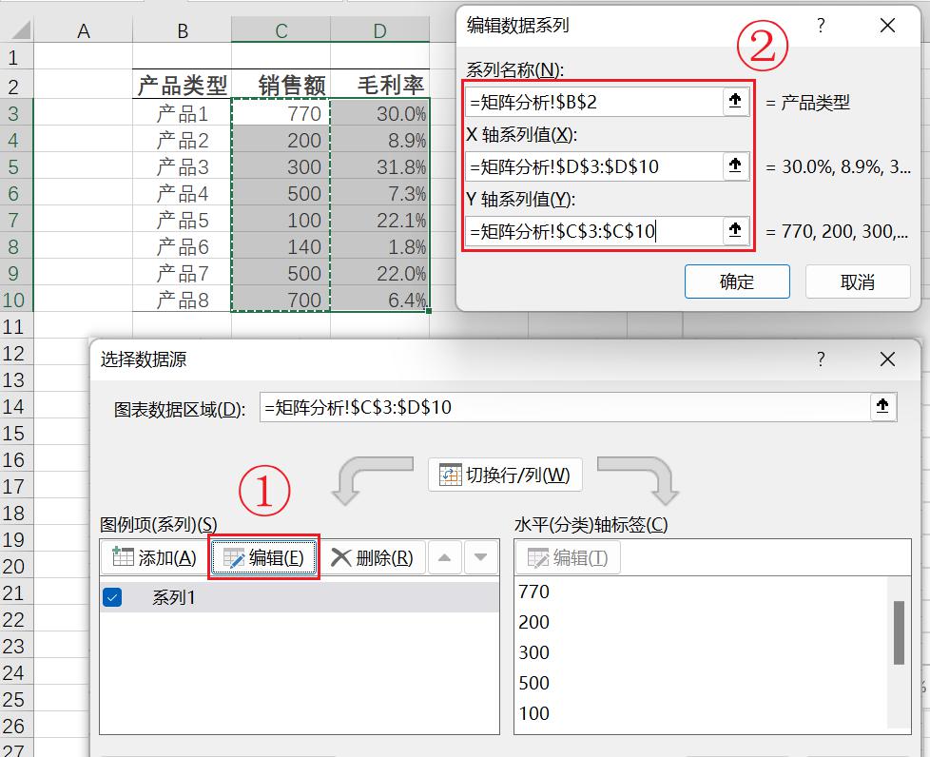The image size is (930, 757).
Task: Collapse the X axis values range selector
Action: 735,166
